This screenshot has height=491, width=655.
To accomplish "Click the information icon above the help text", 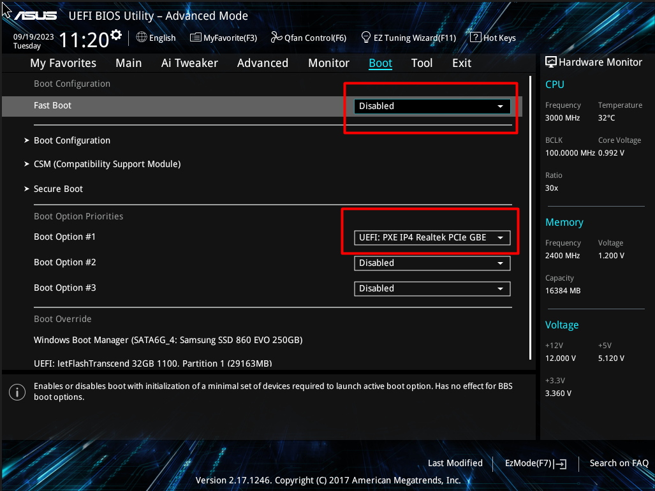I will (17, 392).
